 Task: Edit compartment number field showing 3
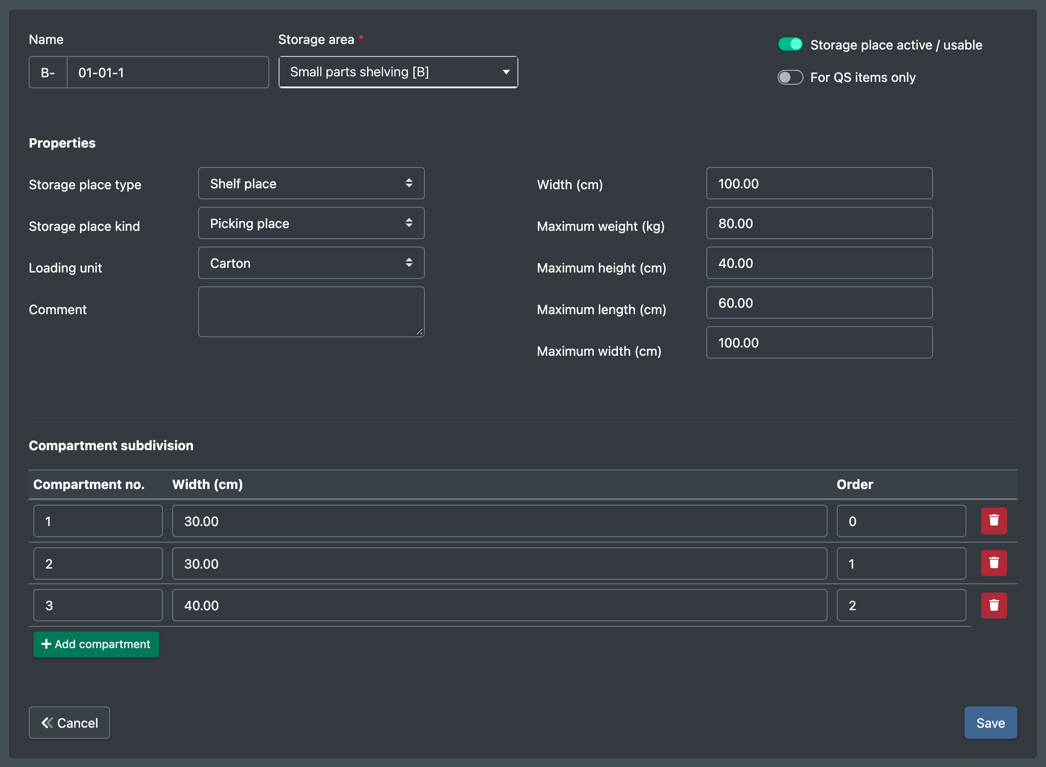[98, 605]
